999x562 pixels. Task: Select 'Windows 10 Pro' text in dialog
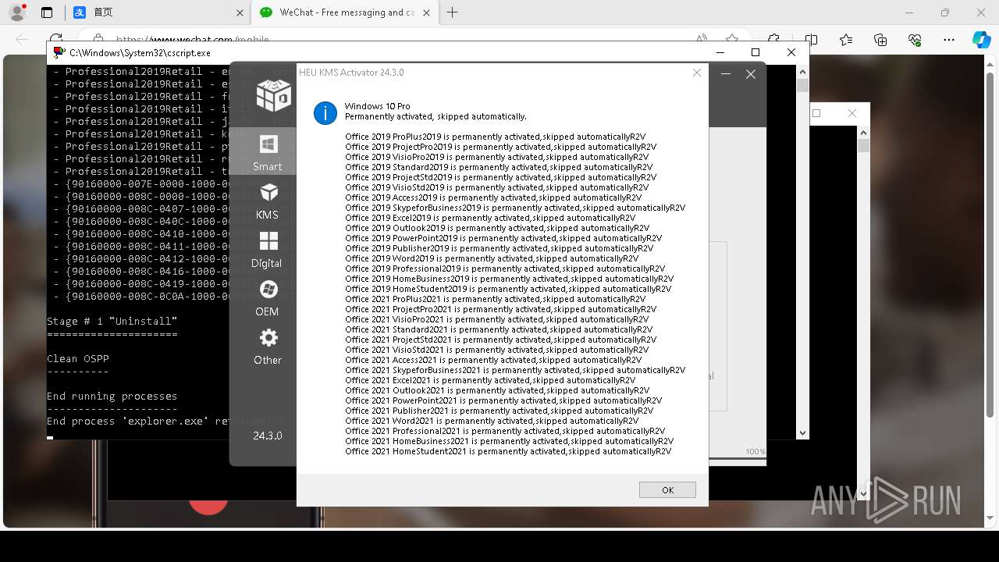click(377, 106)
